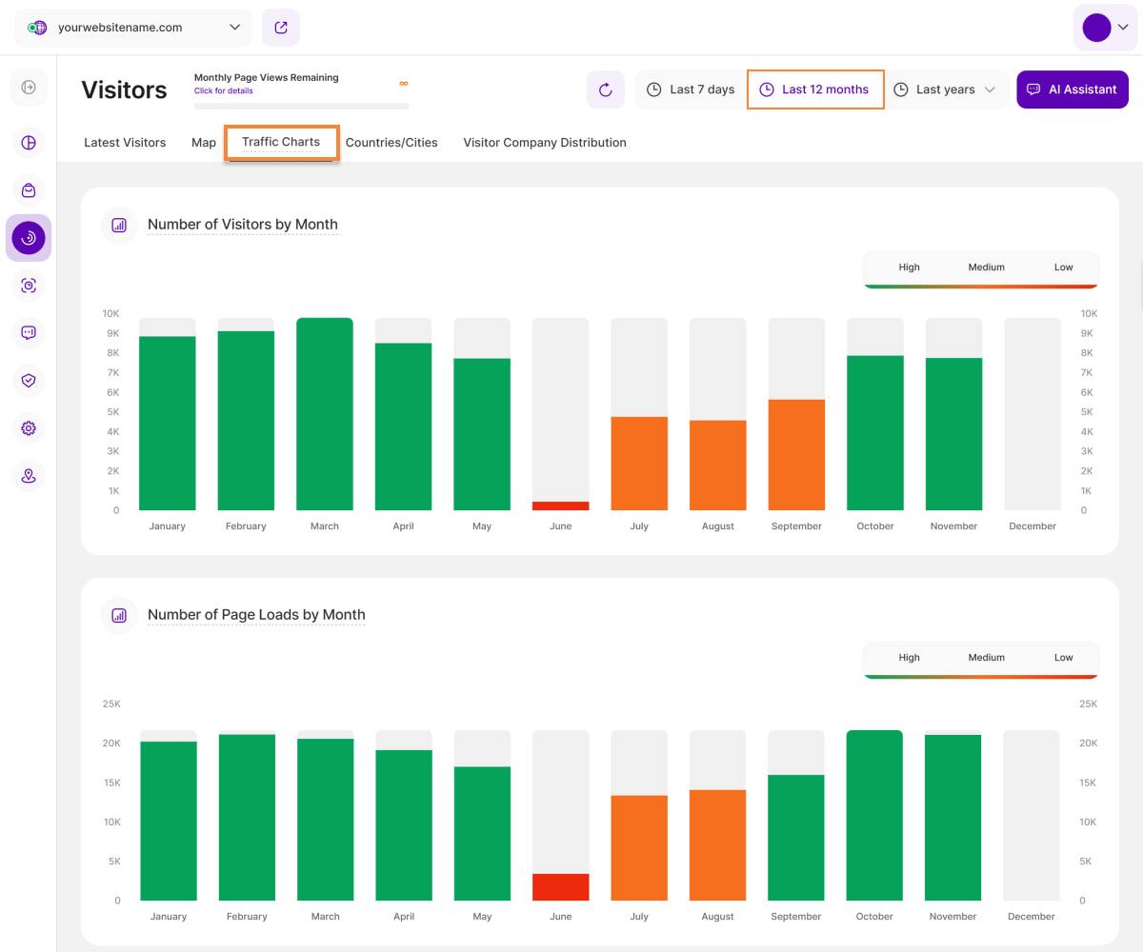Screen dimensions: 1143x952
Task: Open the shield checkmark security icon
Action: [x=29, y=381]
